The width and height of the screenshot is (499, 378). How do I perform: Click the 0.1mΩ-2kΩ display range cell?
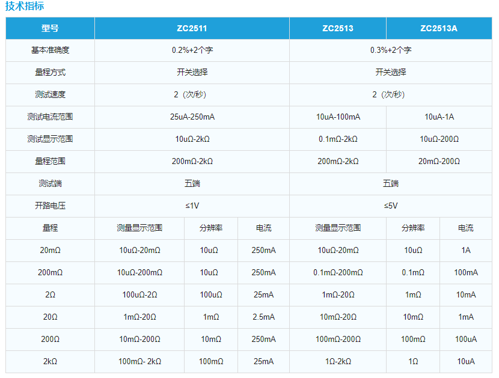tap(338, 139)
